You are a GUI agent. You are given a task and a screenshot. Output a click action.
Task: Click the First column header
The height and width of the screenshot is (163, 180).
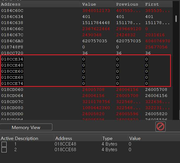(152, 4)
